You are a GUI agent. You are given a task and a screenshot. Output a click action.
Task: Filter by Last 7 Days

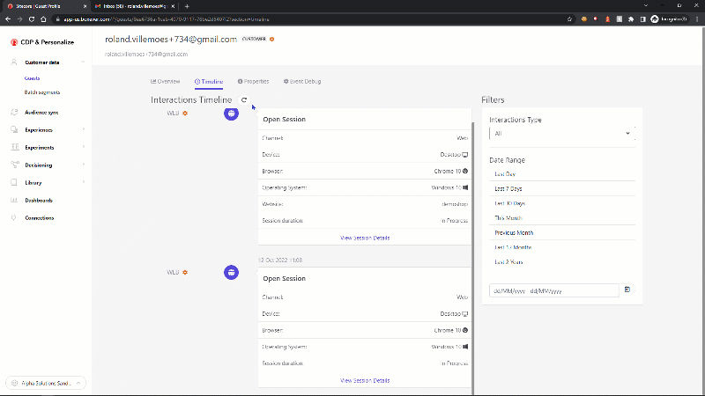click(508, 189)
